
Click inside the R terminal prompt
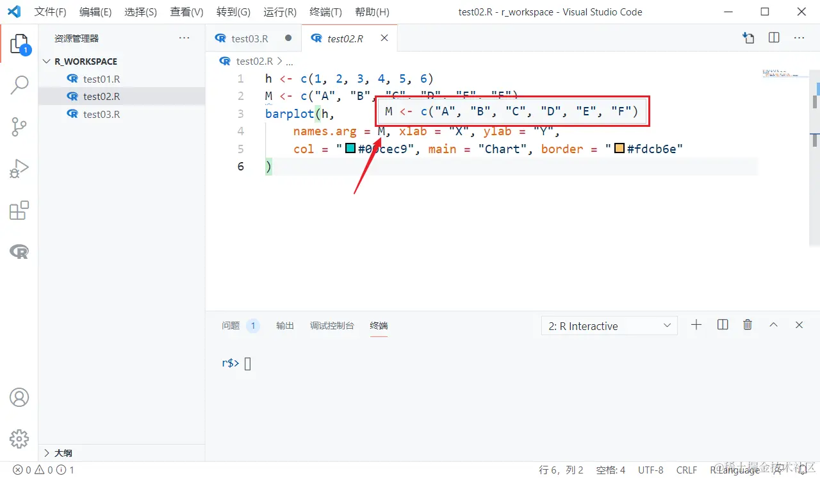click(248, 364)
